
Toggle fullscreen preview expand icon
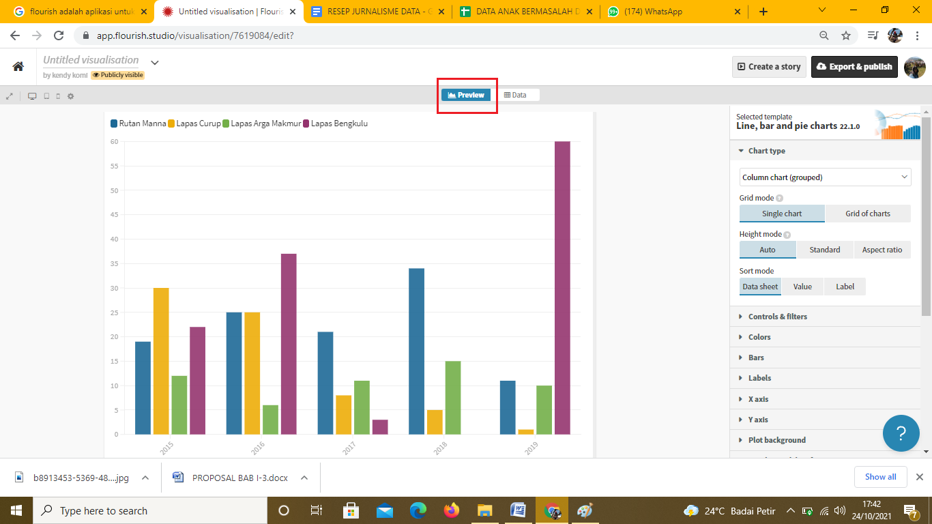10,96
